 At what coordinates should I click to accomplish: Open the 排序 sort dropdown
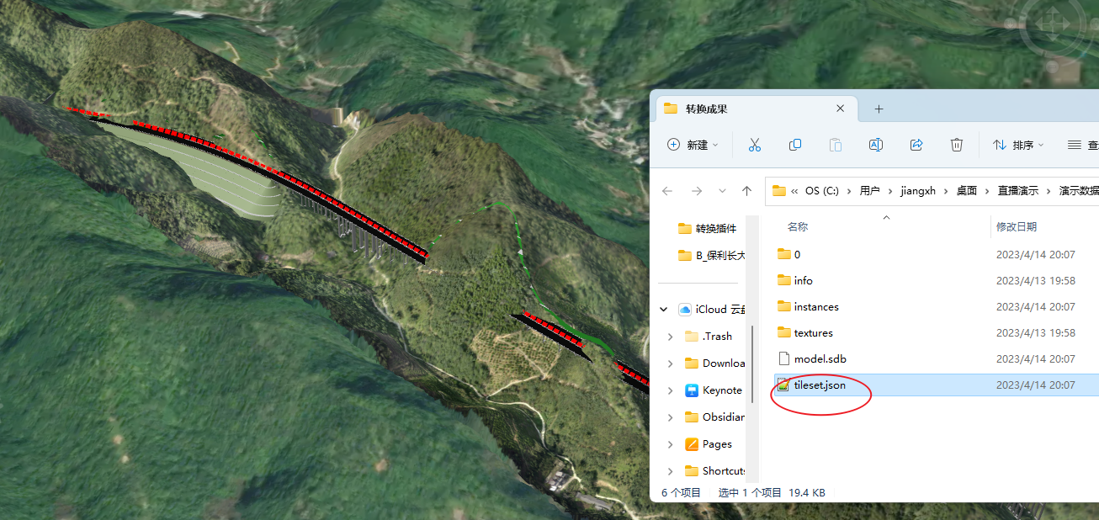1017,145
